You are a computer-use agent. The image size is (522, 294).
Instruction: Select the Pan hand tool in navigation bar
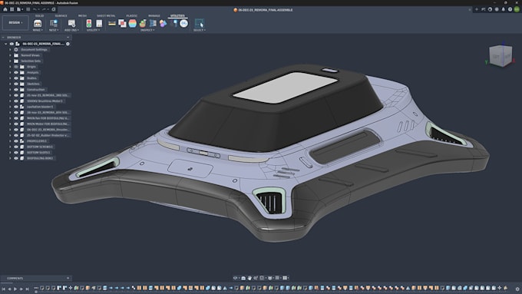[x=249, y=278]
